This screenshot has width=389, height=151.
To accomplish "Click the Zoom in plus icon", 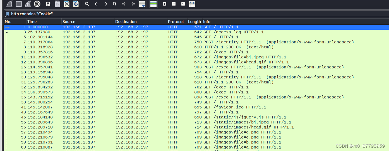I will tap(165, 4).
